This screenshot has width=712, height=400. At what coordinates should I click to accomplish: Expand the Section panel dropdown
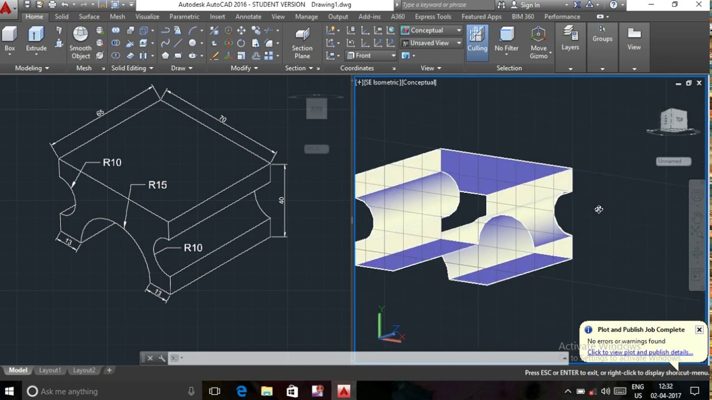coord(299,68)
